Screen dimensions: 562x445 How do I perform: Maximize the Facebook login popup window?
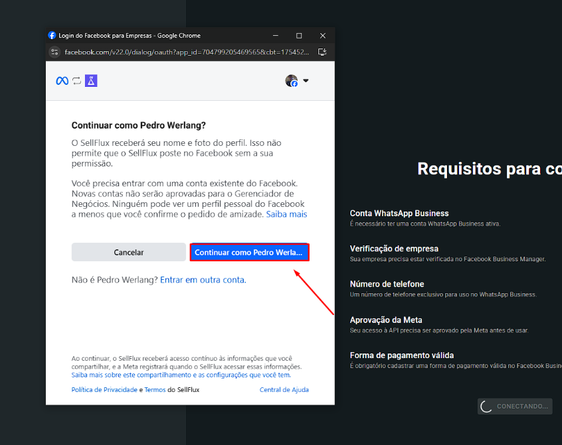tap(299, 35)
